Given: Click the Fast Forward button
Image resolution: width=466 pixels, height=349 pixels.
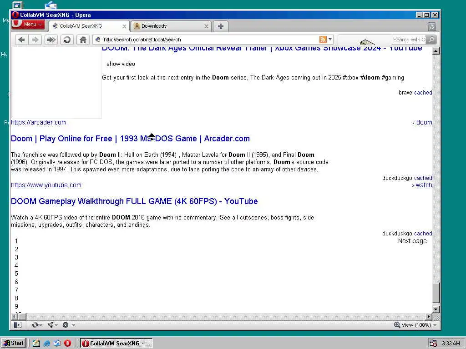Looking at the screenshot, I should tap(51, 40).
